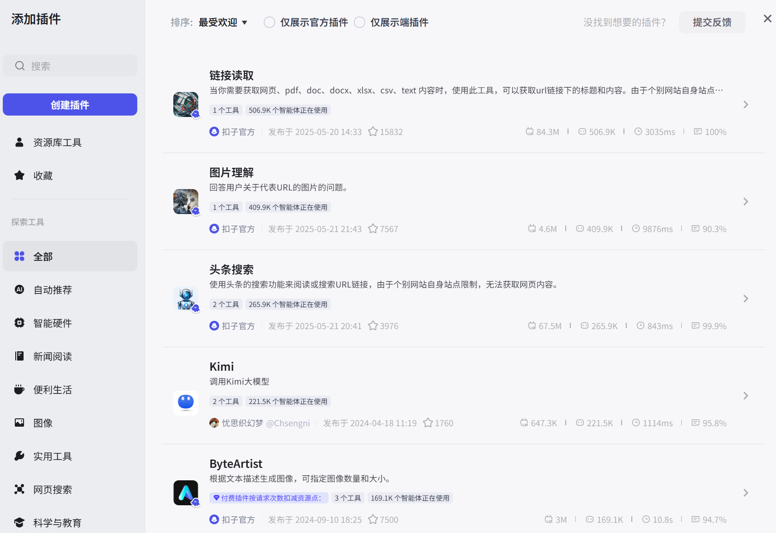The image size is (776, 533).
Task: Click the 便利生活 cup icon
Action: coord(19,389)
